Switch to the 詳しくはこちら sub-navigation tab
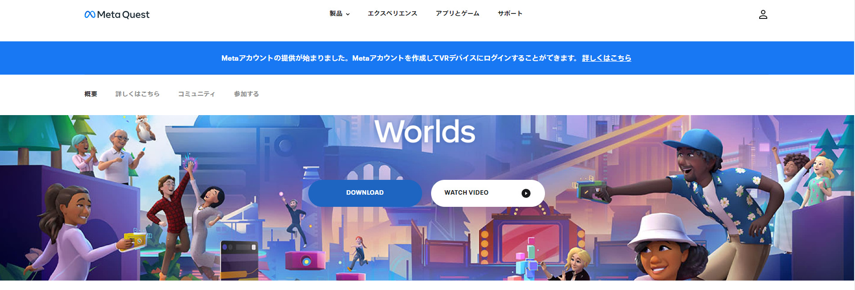 coord(138,94)
